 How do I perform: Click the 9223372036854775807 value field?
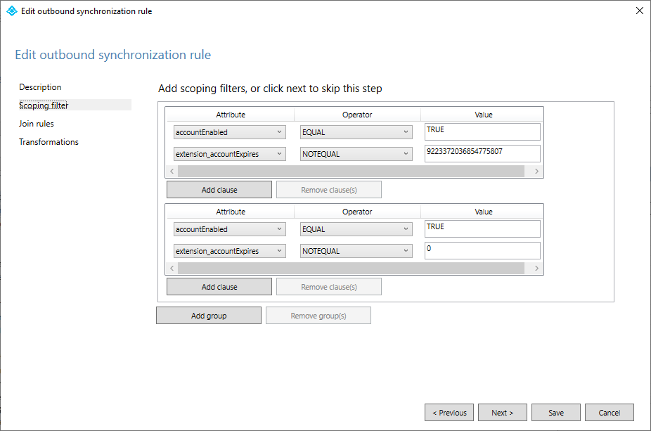tap(482, 153)
